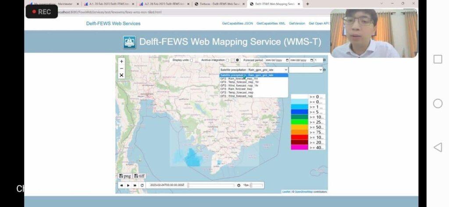
Task: Switch to the A.2. 28 Feb 2023 Delft-FEWS tab
Action: [x=165, y=4]
